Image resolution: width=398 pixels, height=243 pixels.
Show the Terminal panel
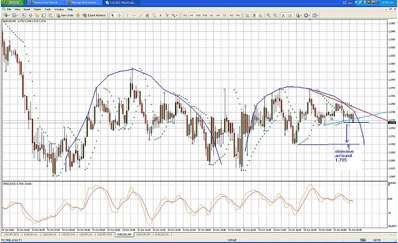(x=44, y=15)
